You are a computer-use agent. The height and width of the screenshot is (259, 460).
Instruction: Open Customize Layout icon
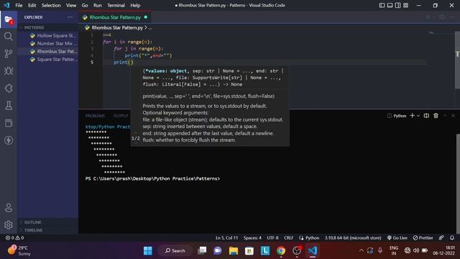tap(405, 5)
